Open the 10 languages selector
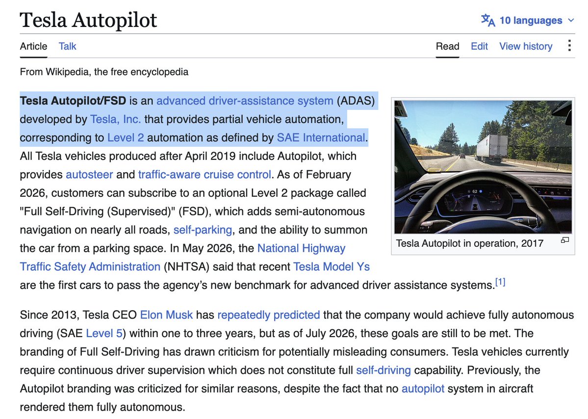This screenshot has width=588, height=419. (x=528, y=20)
